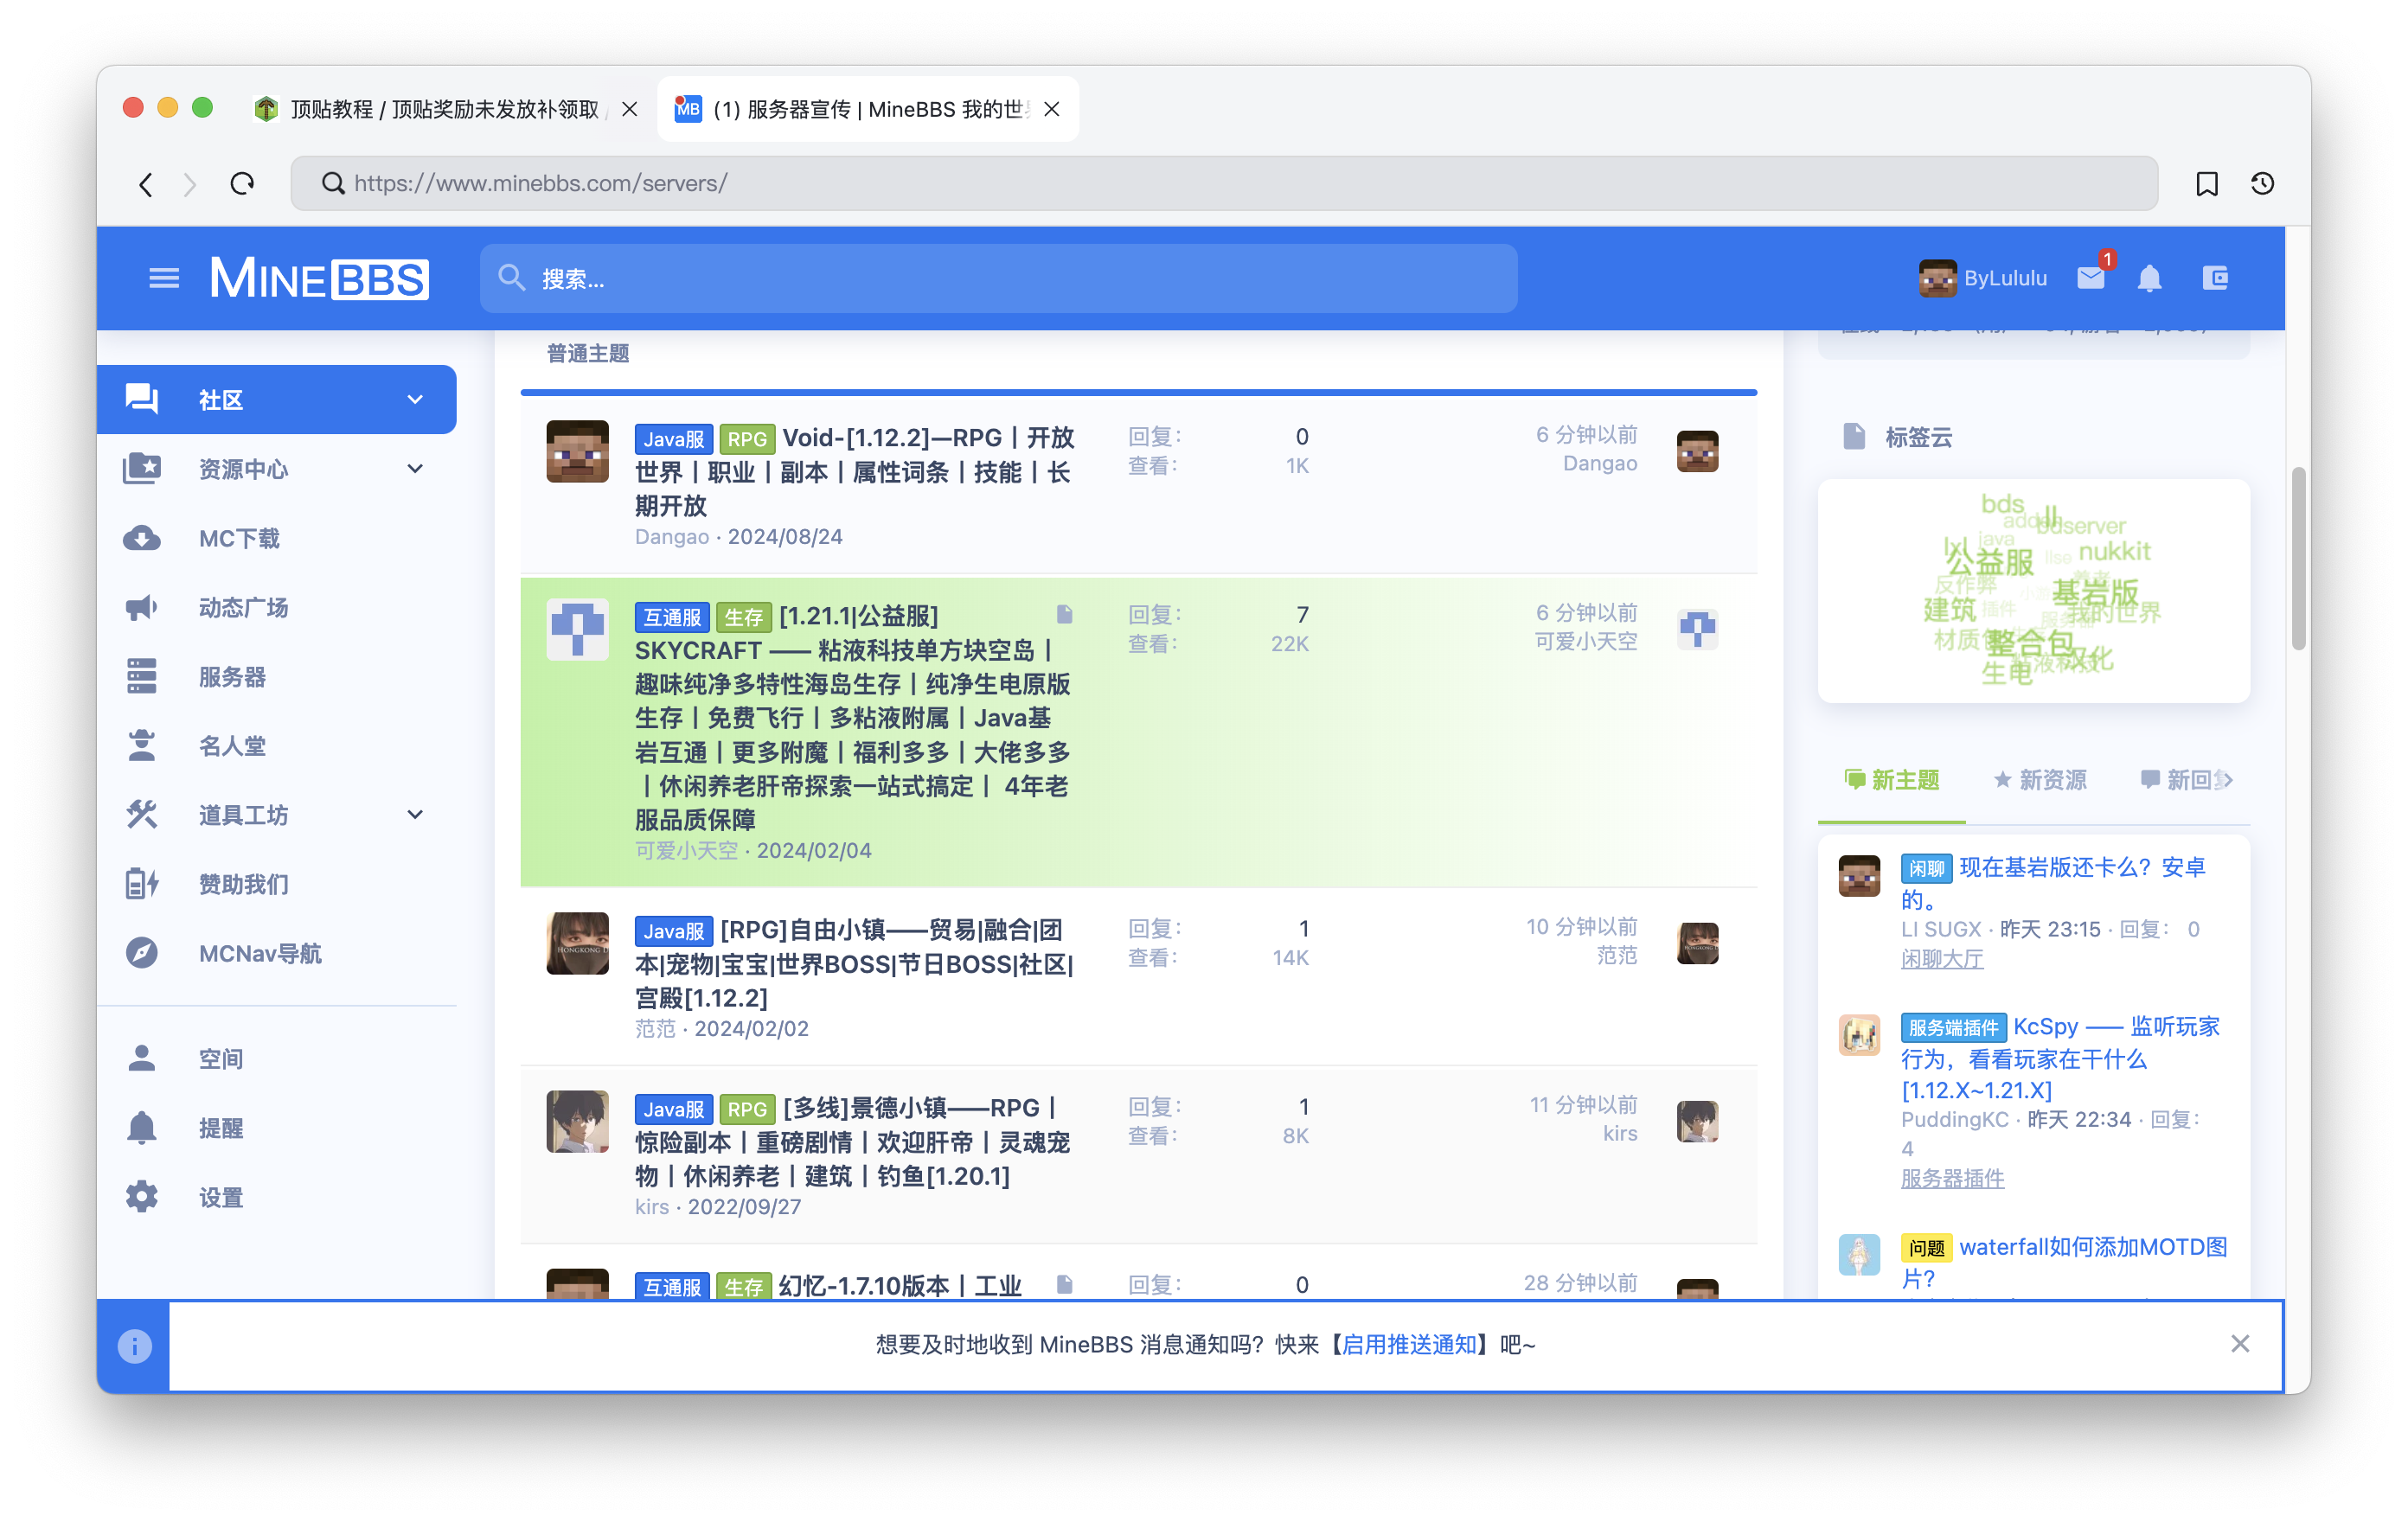This screenshot has height=1522, width=2408.
Task: Expand the 资源中心 chevron
Action: tap(415, 468)
